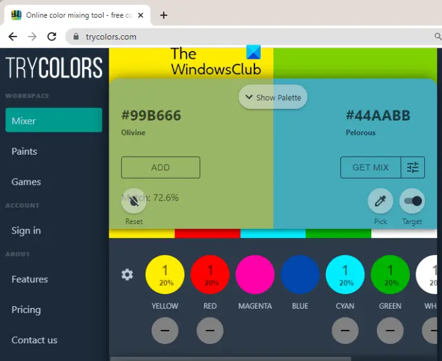Open the Features page
442x361 pixels.
pos(30,280)
